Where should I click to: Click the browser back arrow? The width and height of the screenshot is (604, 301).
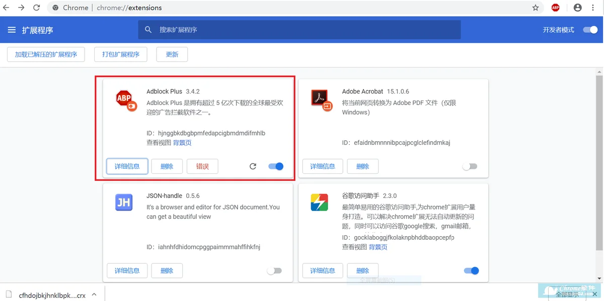7,8
